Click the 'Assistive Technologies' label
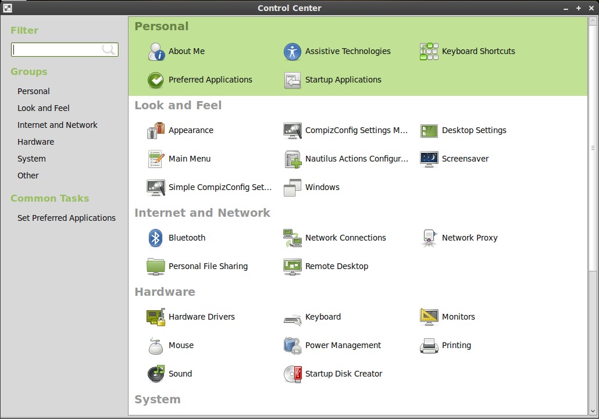 click(348, 51)
